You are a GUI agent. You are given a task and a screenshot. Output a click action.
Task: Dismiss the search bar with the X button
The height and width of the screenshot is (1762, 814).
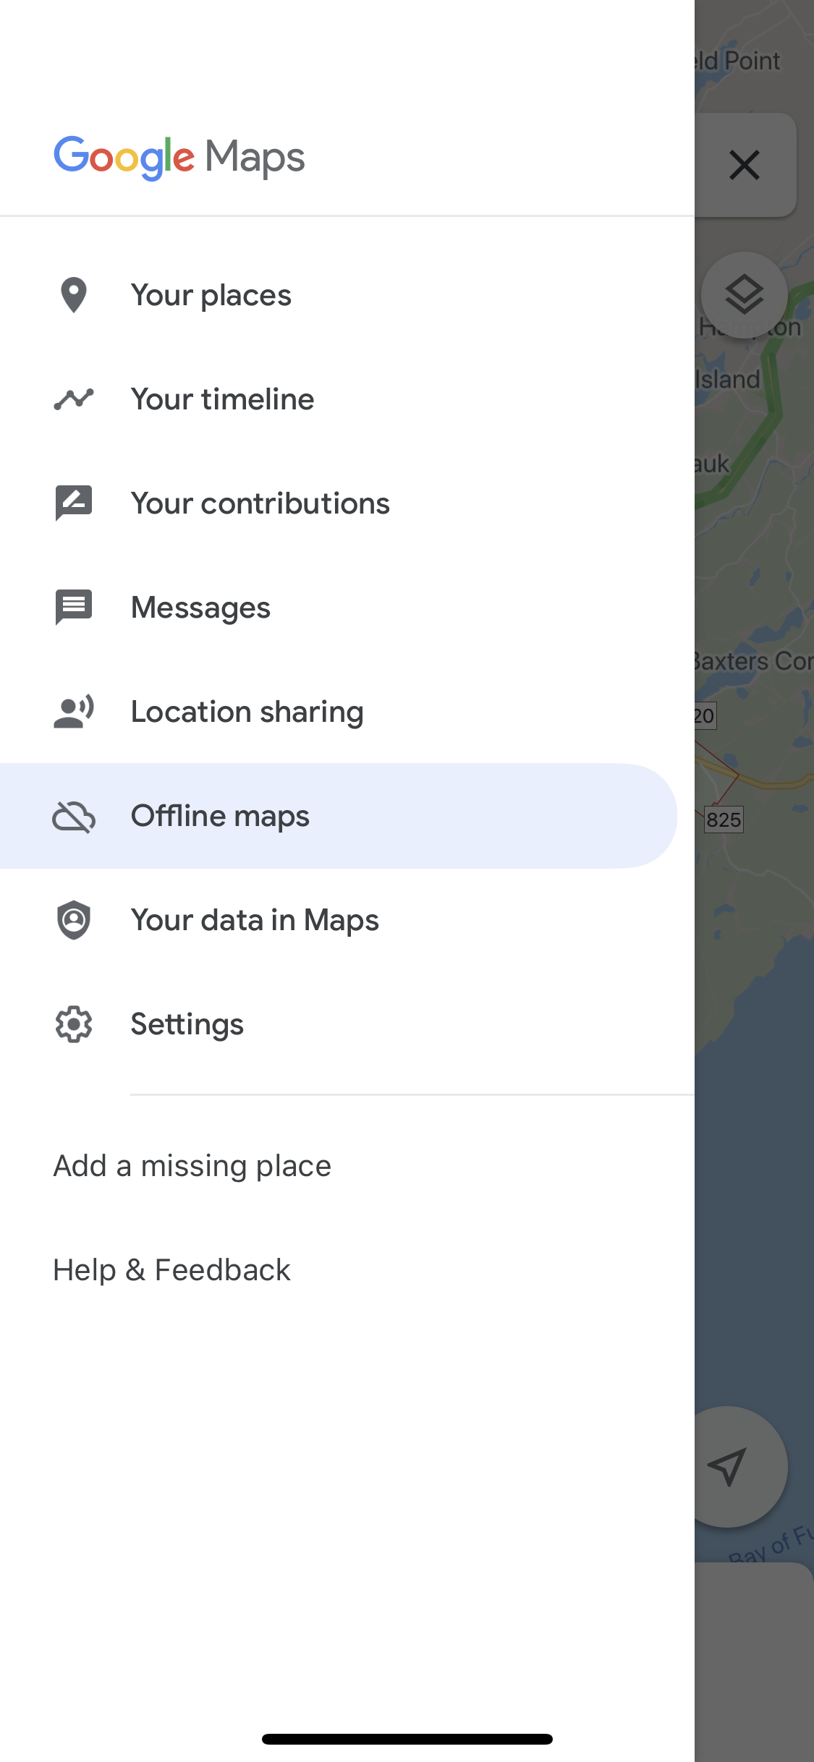(745, 164)
